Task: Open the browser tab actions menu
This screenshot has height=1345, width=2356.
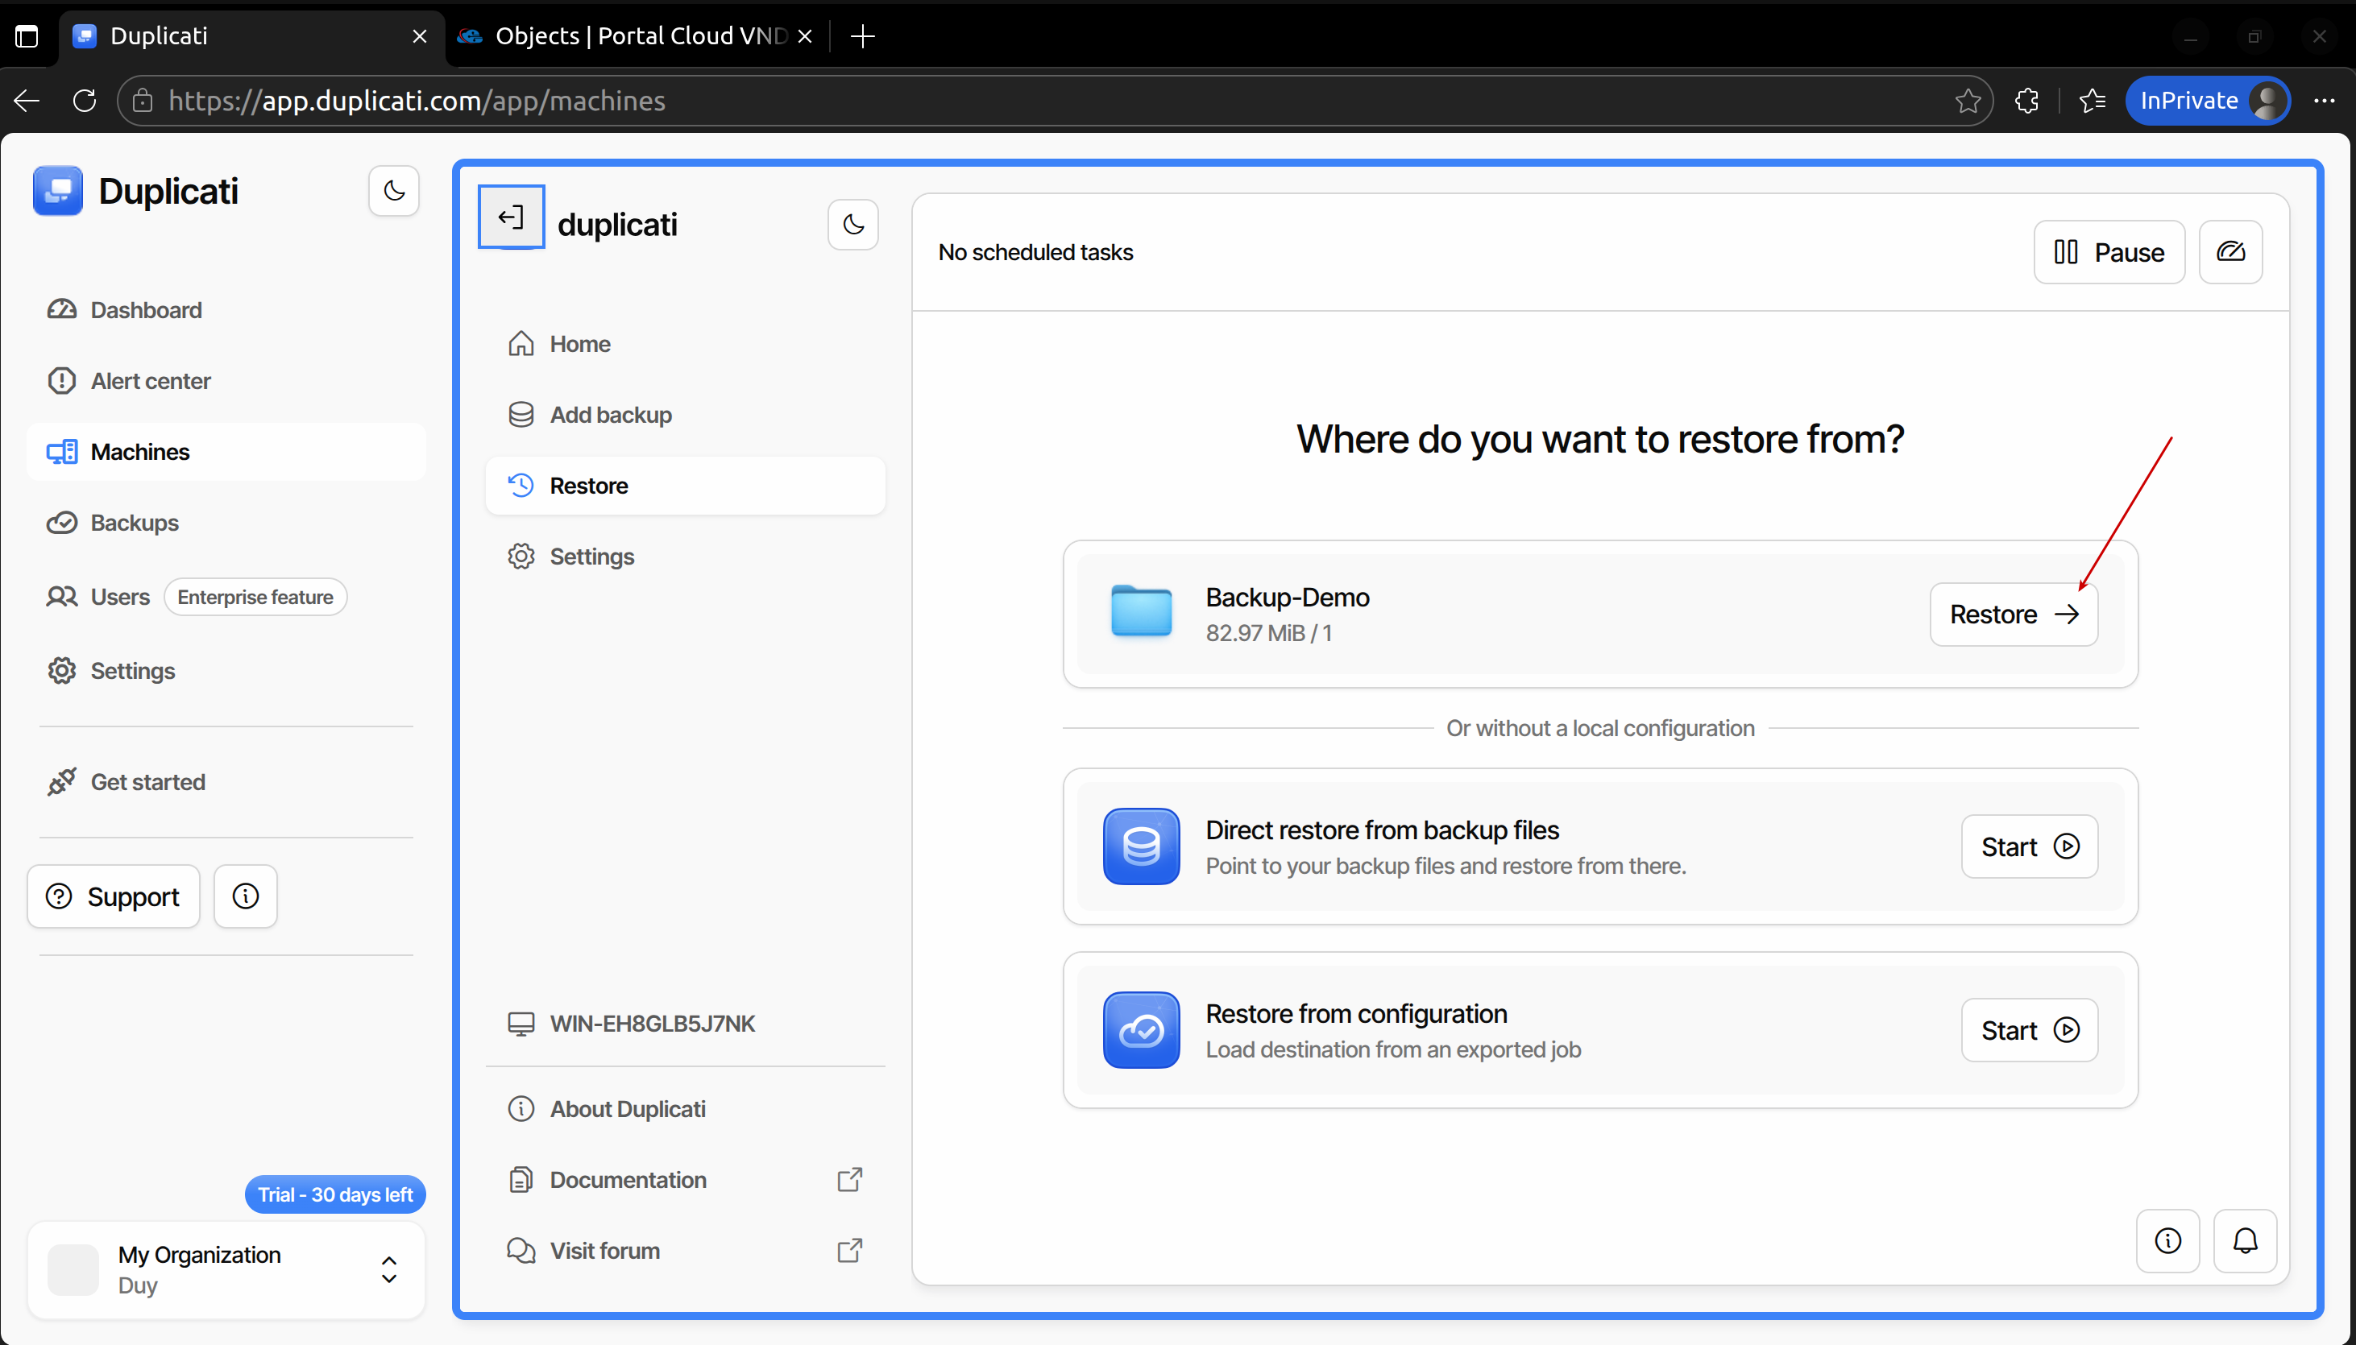Action: tap(27, 36)
